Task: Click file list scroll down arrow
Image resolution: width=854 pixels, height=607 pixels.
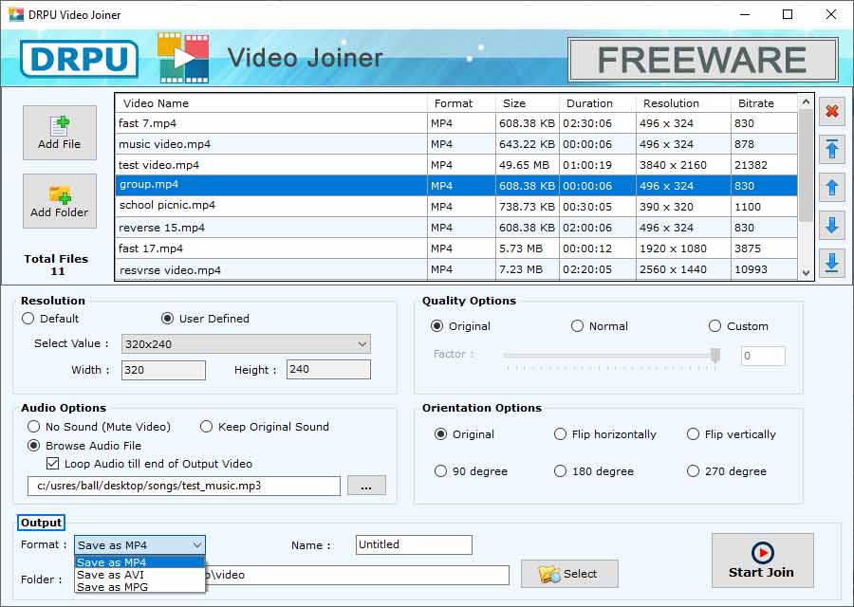Action: pyautogui.click(x=806, y=273)
